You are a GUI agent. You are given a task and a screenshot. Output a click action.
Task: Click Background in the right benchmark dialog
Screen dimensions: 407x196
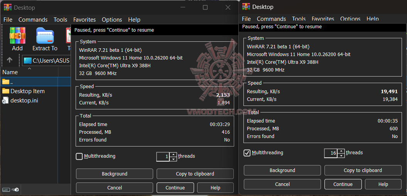282,170
